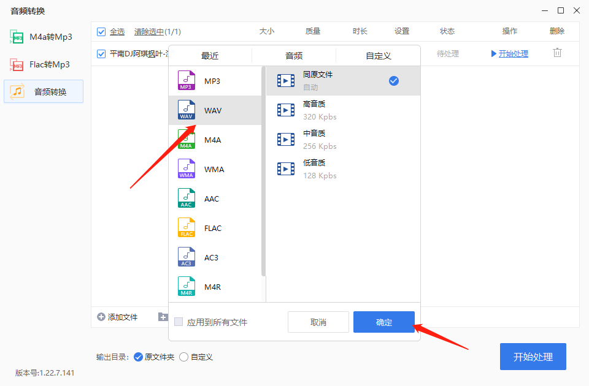
Task: Toggle the 全选 checkbox
Action: [x=101, y=32]
